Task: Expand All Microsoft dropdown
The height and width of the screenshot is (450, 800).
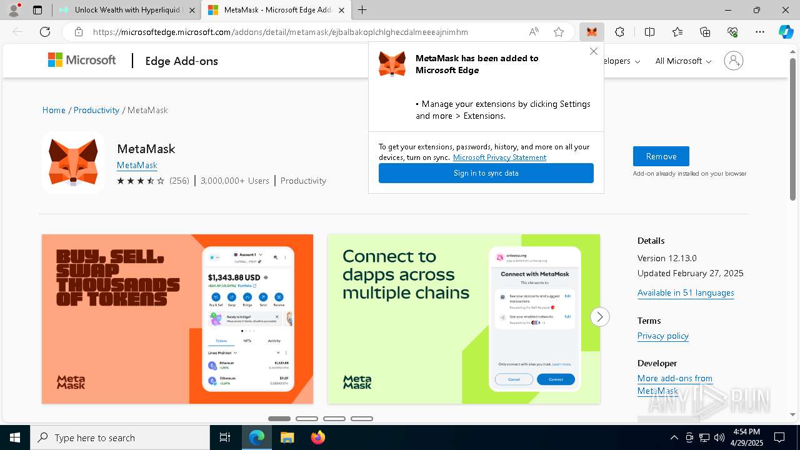Action: tap(683, 61)
